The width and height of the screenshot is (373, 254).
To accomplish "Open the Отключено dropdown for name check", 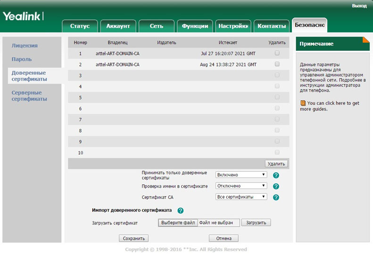I will (241, 186).
